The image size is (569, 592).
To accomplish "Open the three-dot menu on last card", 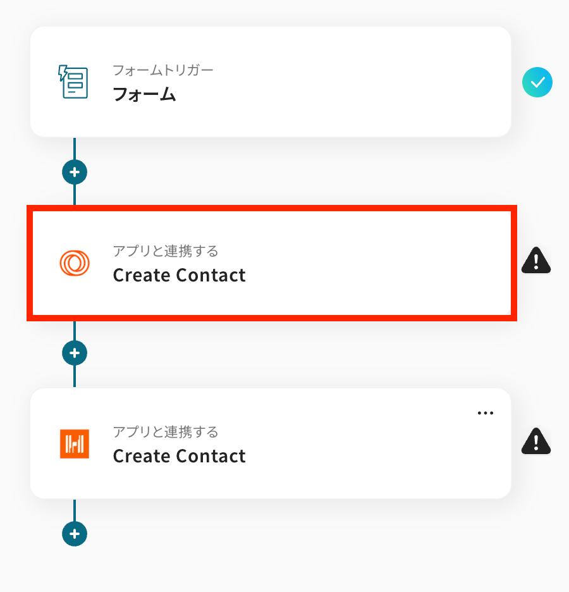I will [x=486, y=413].
